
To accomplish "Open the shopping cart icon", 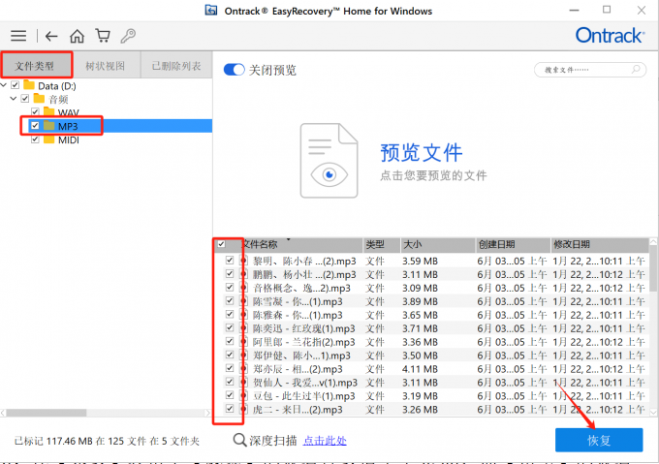I will (103, 36).
